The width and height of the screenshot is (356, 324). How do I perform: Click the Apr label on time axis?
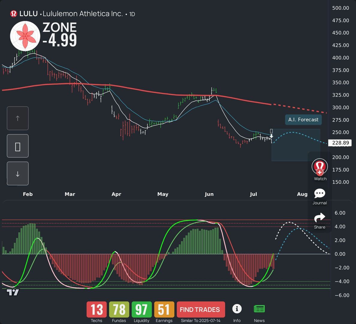(x=116, y=194)
